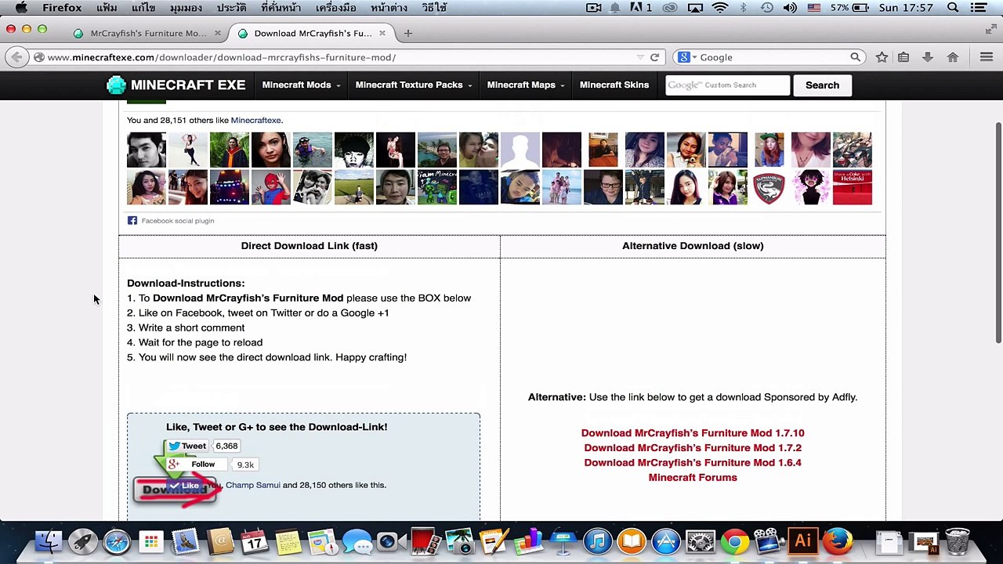Click the page's vertical scrollbar thumb

pos(998,233)
